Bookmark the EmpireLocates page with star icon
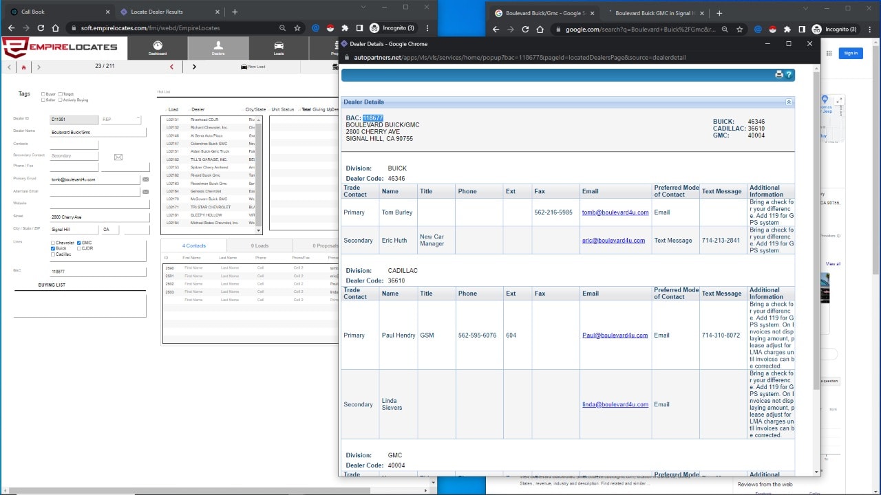This screenshot has height=495, width=881. (297, 28)
